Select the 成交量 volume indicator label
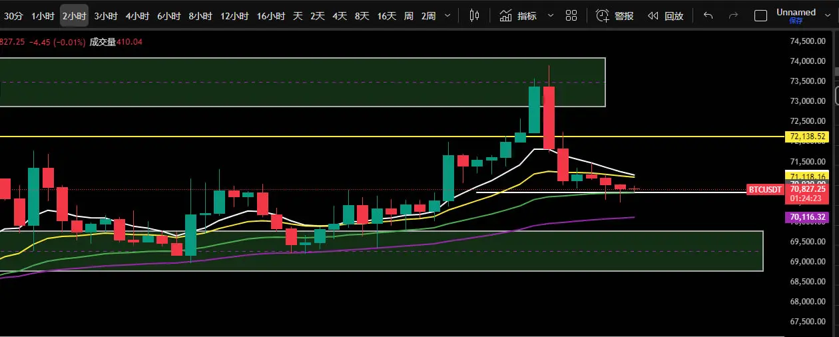Viewport: 839px width, 337px height. (103, 42)
